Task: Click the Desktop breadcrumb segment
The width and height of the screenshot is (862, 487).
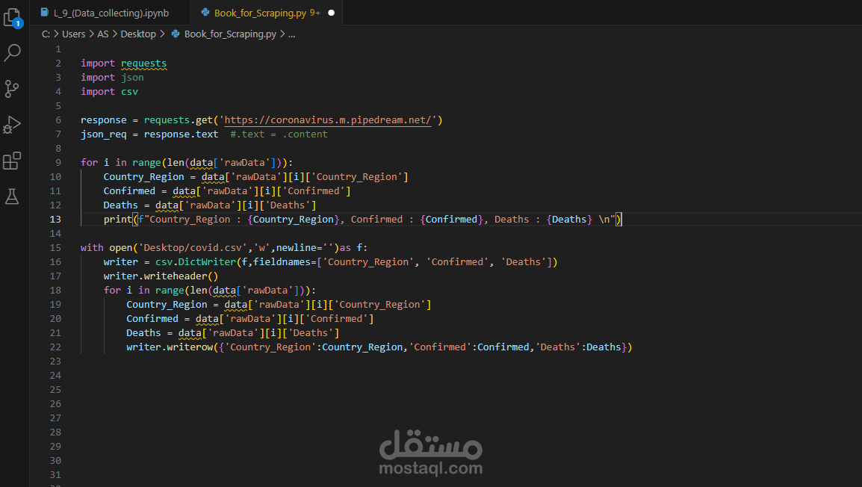Action: pyautogui.click(x=138, y=34)
